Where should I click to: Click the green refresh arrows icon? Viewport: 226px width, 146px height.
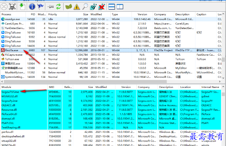click(58, 7)
